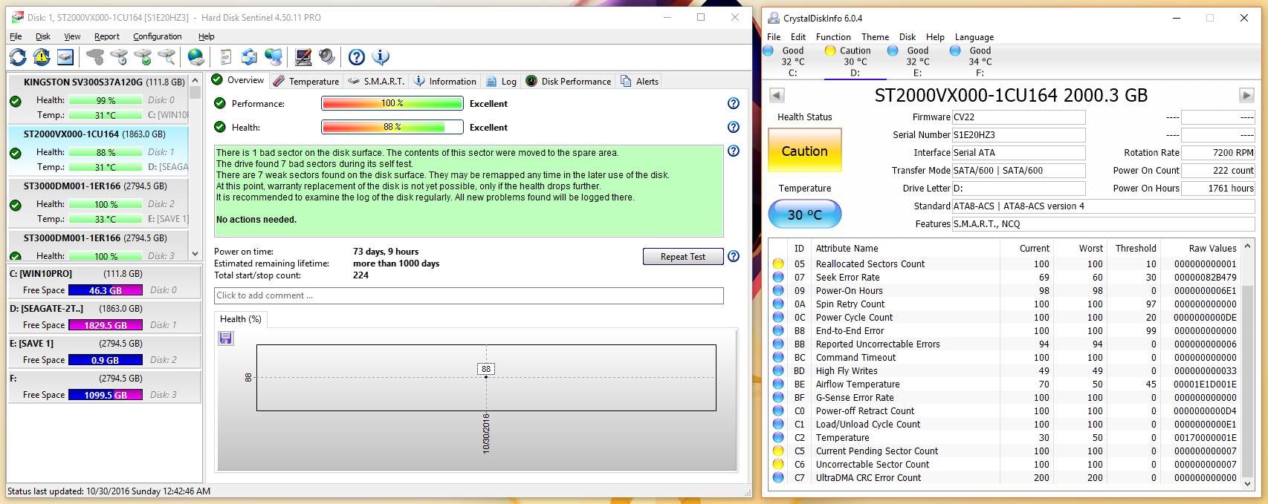The image size is (1268, 504).
Task: Go to next disk arrow in CrystalDiskInfo
Action: coord(1246,95)
